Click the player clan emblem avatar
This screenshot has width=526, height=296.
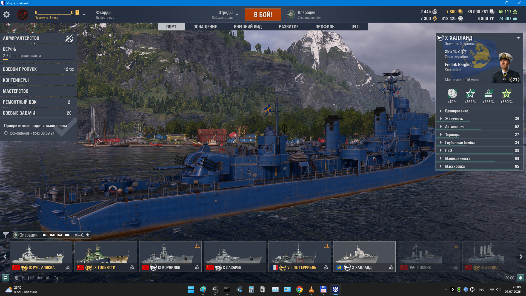click(x=22, y=15)
